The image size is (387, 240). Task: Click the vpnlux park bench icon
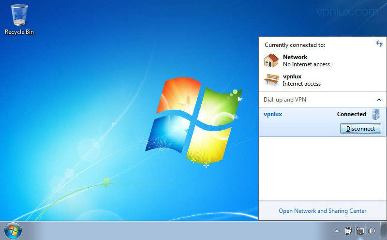271,80
